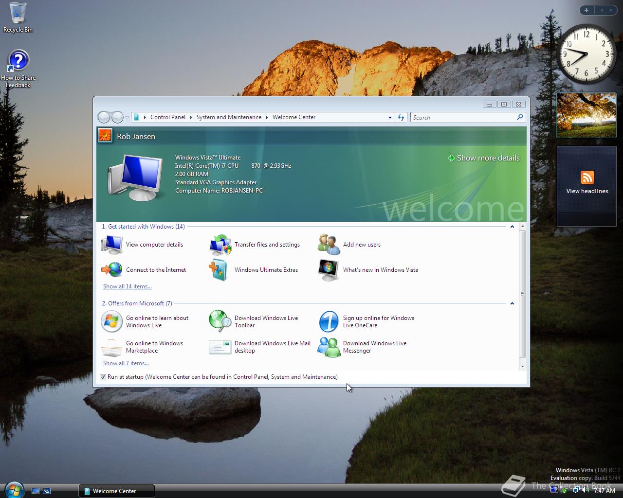The height and width of the screenshot is (498, 623).
Task: Click the Search input field
Action: click(463, 117)
